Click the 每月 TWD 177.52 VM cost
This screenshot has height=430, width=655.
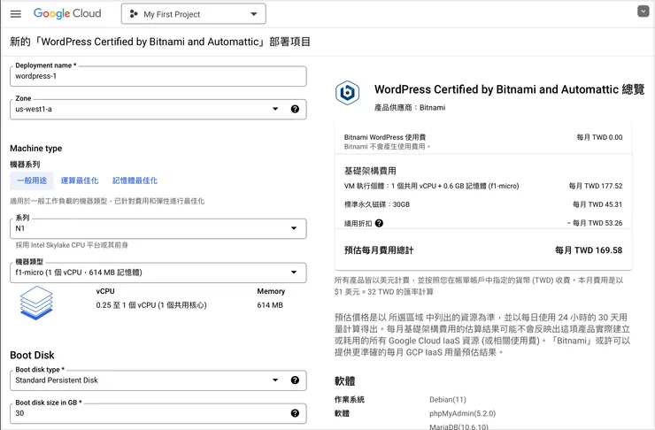[596, 186]
